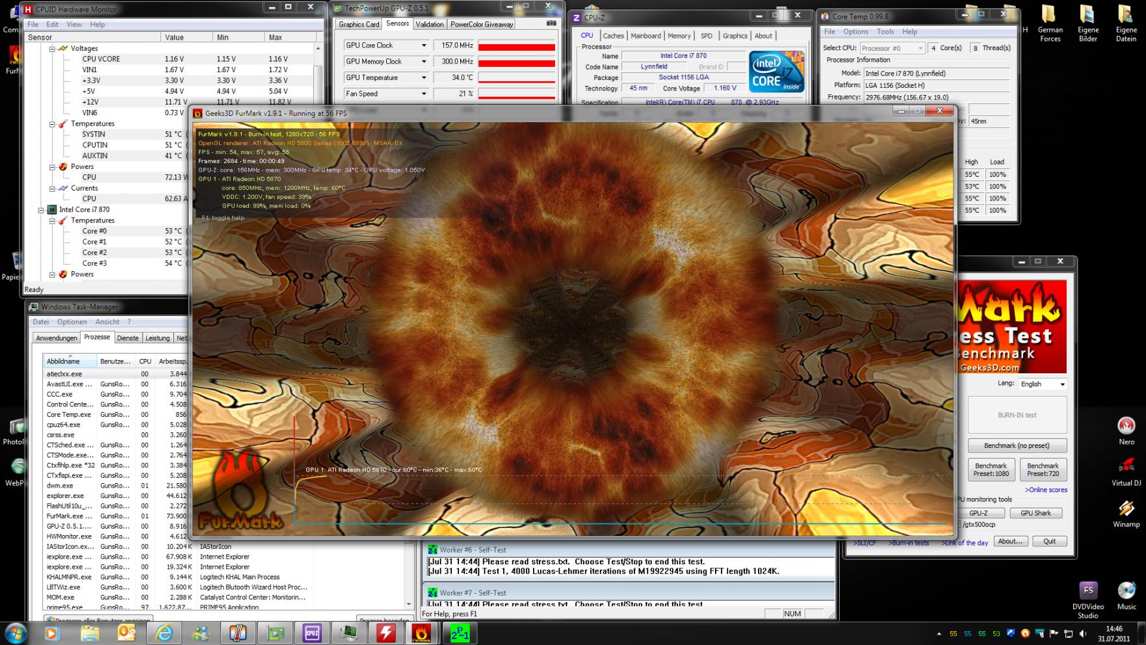Open the GPU Memory Clock sensor dropdown

[x=424, y=62]
